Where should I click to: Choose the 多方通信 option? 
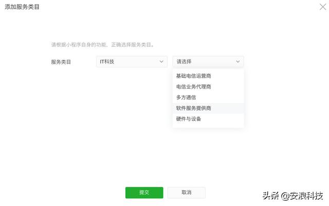[x=208, y=97]
